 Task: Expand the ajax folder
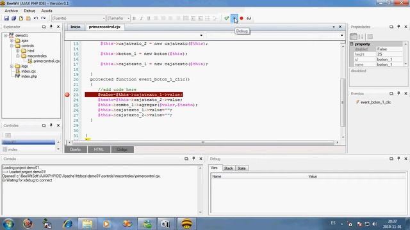click(12, 41)
